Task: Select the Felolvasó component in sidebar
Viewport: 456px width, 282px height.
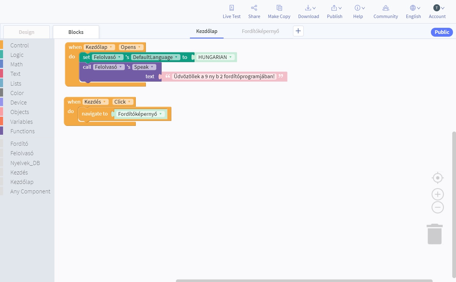Action: (x=22, y=153)
